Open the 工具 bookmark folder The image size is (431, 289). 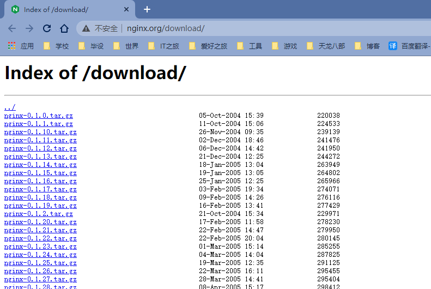(x=250, y=46)
